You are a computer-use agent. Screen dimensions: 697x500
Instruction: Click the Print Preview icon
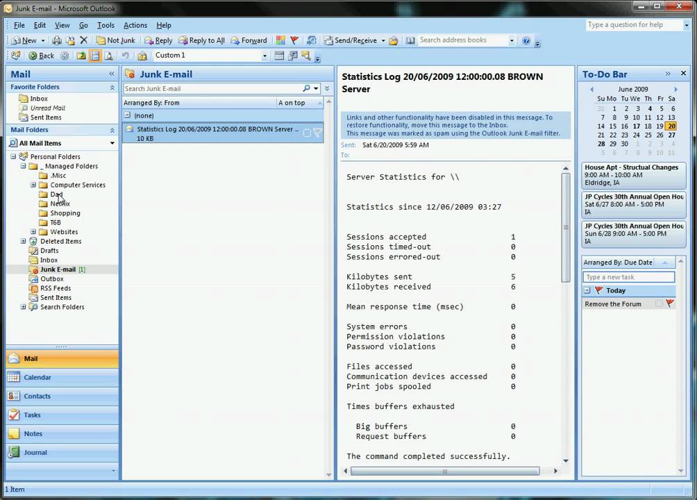(108, 56)
